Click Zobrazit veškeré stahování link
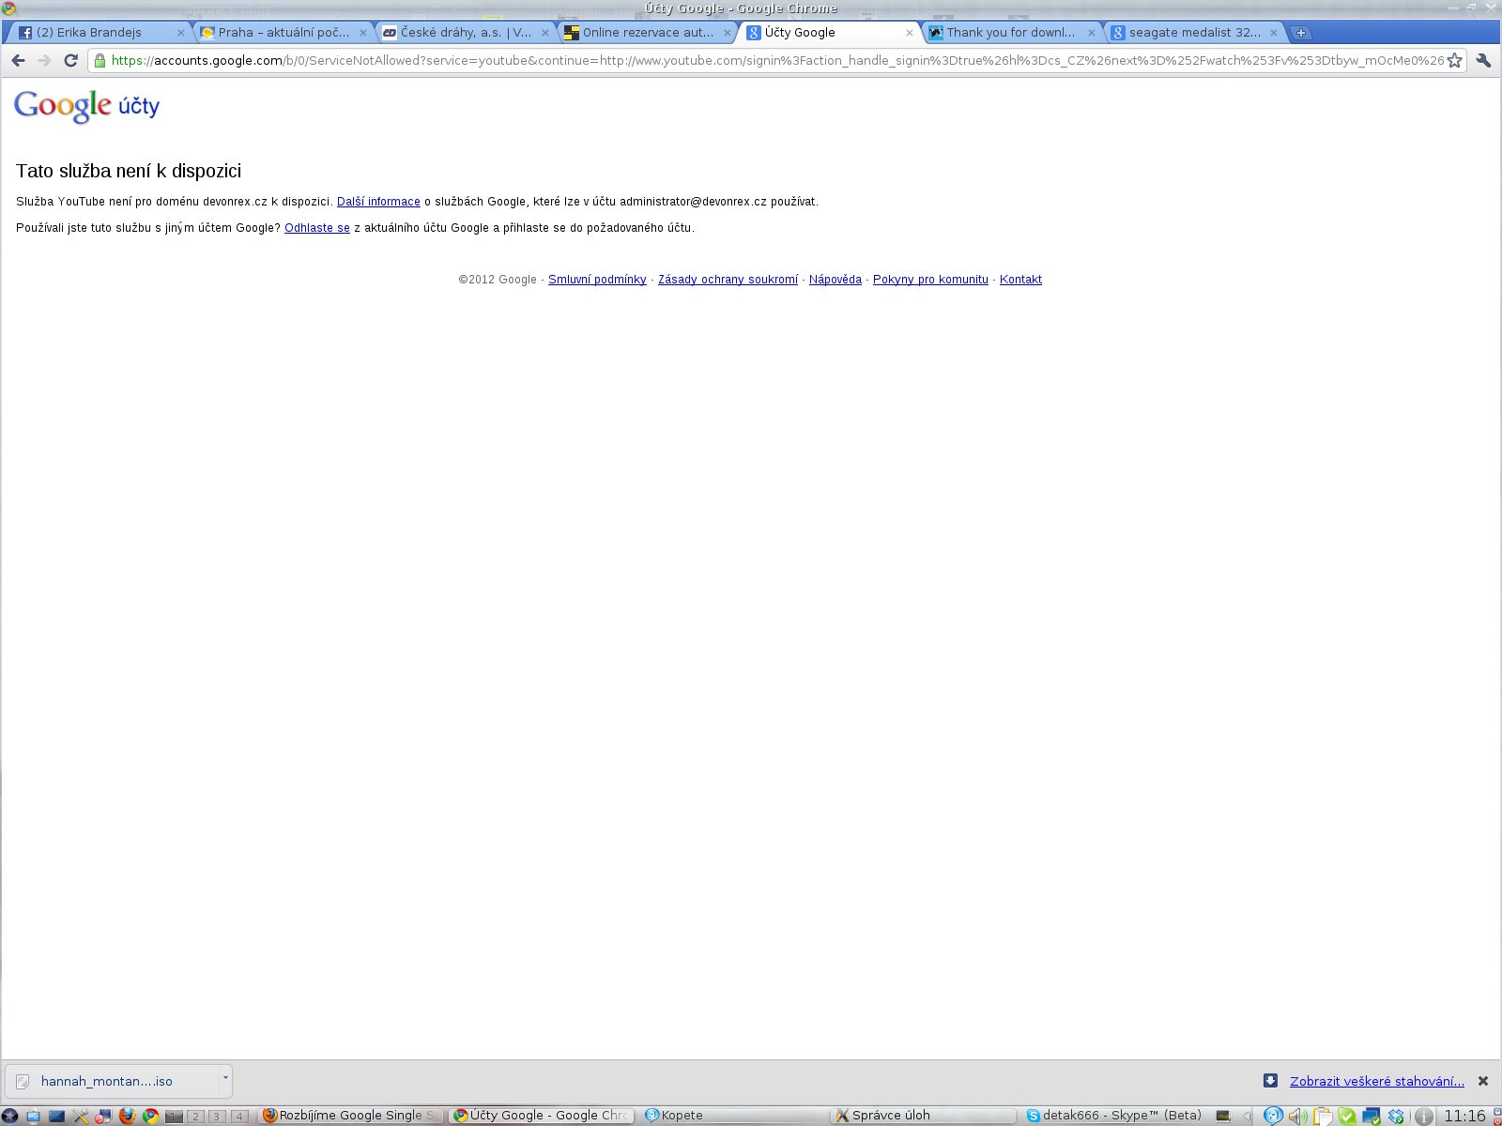Image resolution: width=1502 pixels, height=1126 pixels. (x=1376, y=1081)
